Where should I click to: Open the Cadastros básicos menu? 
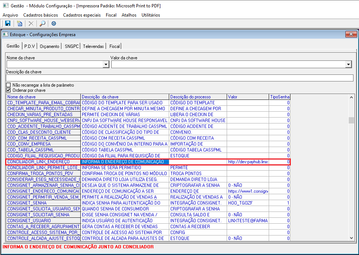click(x=41, y=15)
